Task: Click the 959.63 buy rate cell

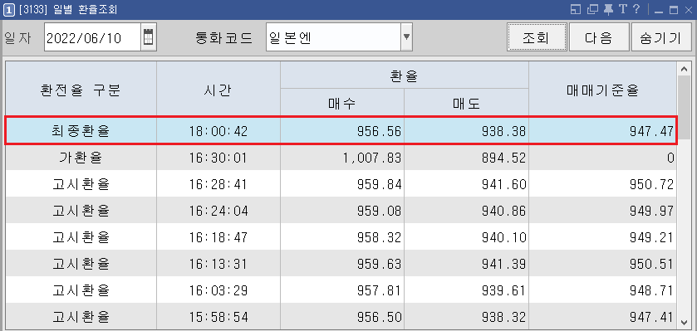Action: (342, 264)
